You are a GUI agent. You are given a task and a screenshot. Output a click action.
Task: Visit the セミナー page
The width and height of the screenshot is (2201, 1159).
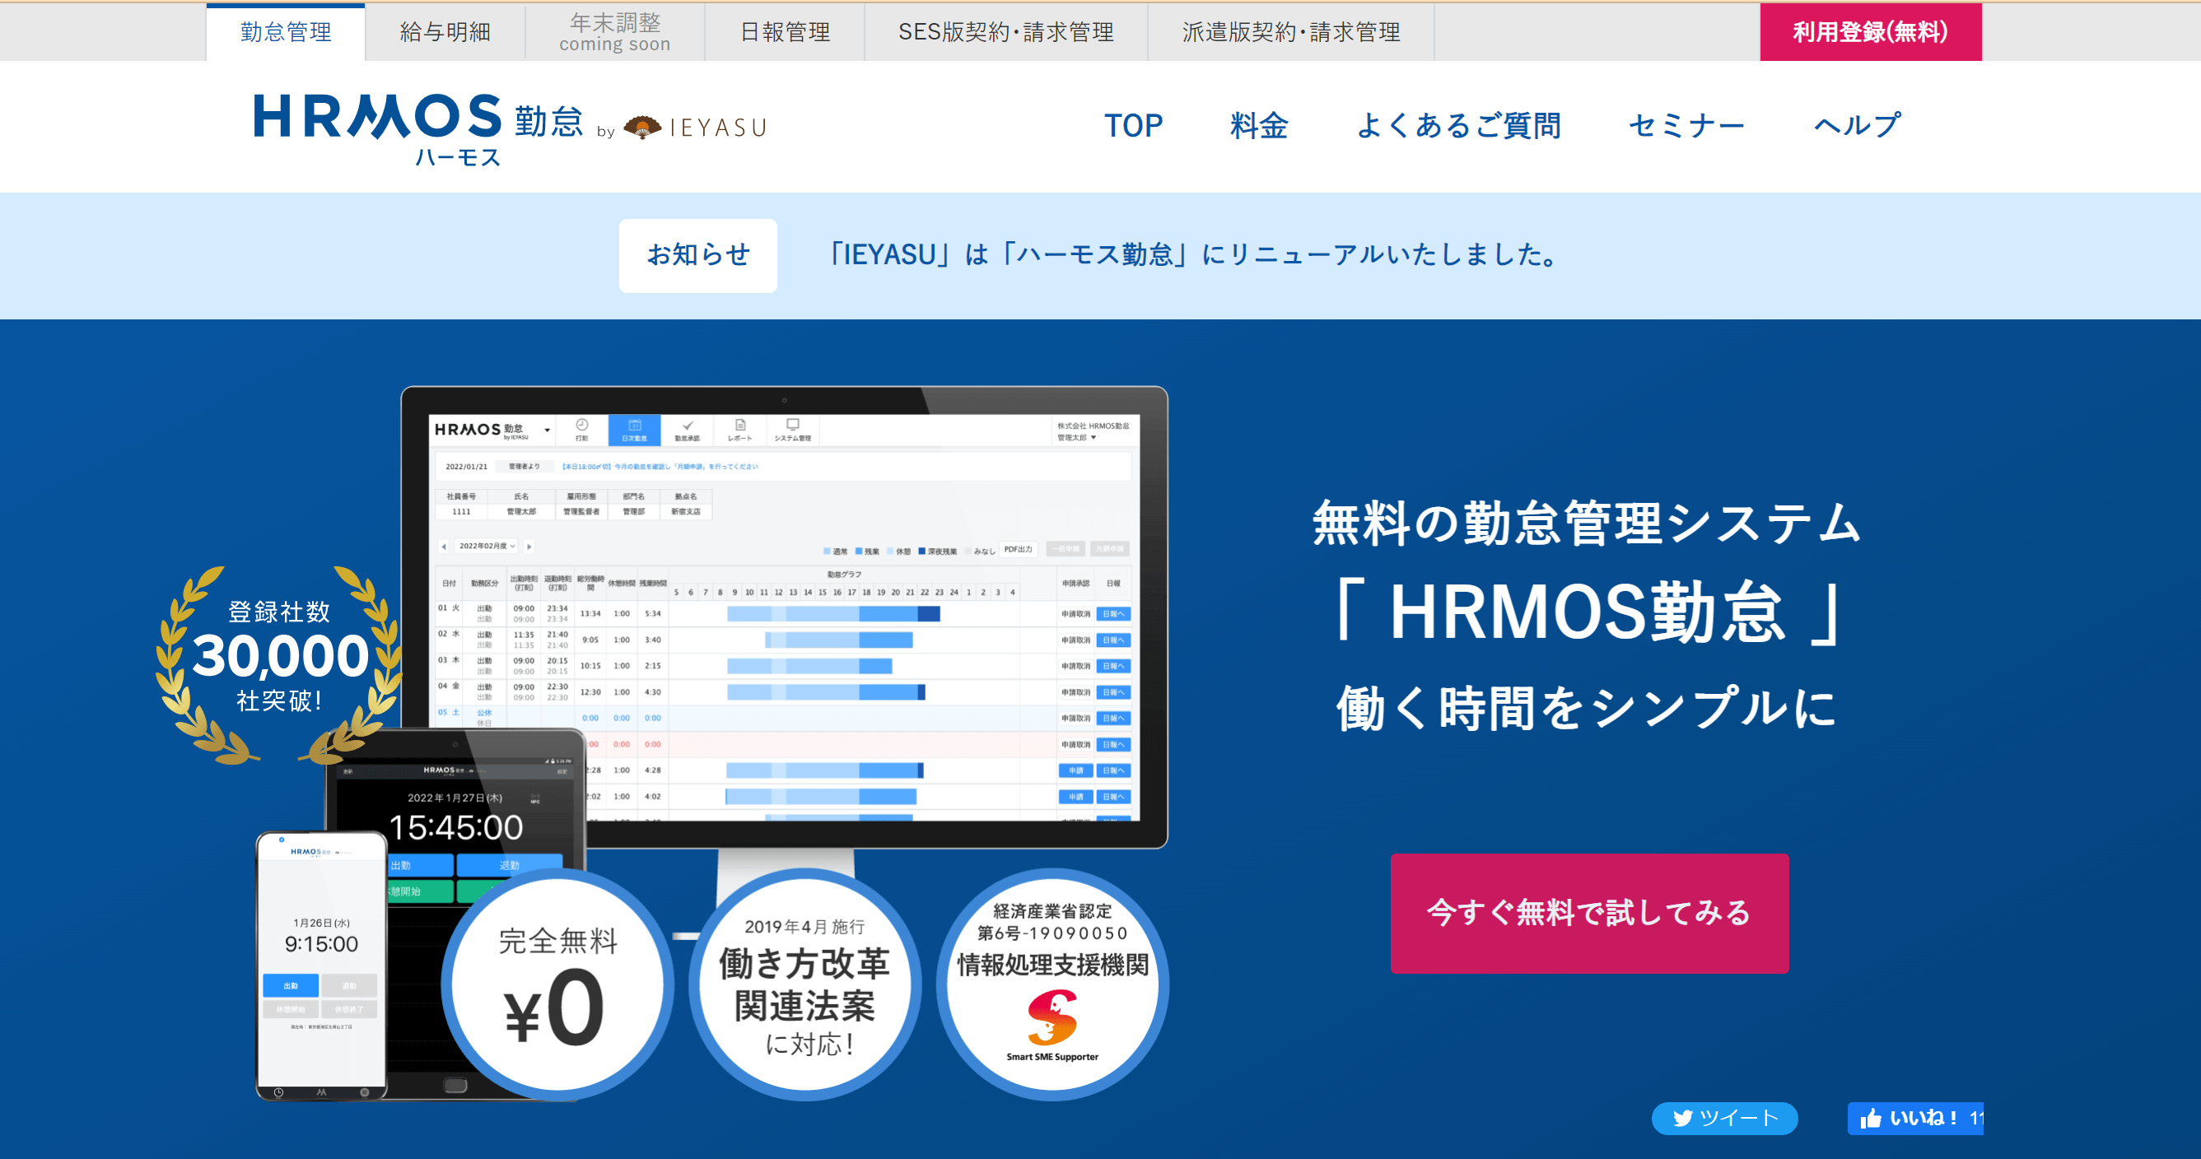(x=1686, y=126)
